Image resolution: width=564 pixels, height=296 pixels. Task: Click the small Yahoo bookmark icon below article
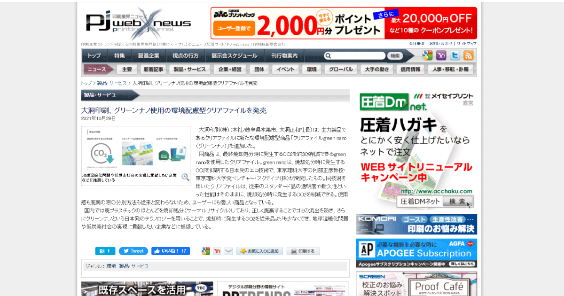(x=217, y=251)
